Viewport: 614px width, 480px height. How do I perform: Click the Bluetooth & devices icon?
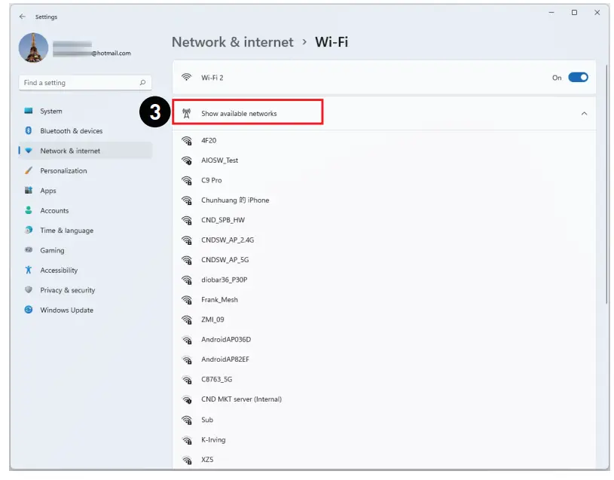coord(29,131)
